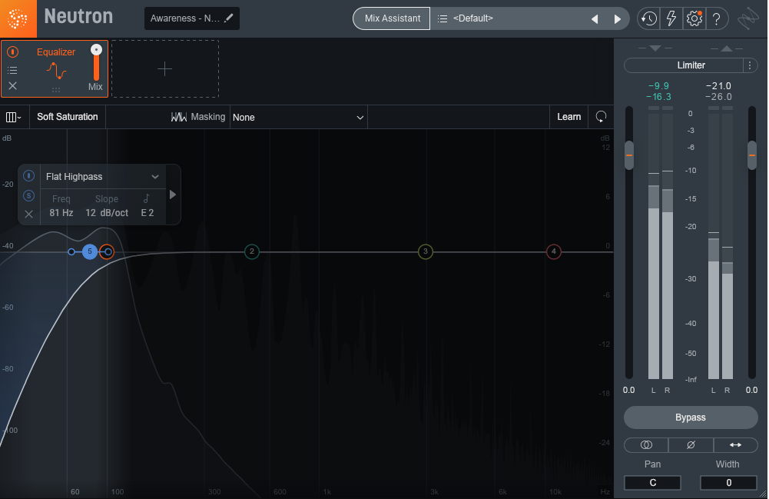Solo band 5 with S icon
The height and width of the screenshot is (499, 769).
[x=29, y=196]
